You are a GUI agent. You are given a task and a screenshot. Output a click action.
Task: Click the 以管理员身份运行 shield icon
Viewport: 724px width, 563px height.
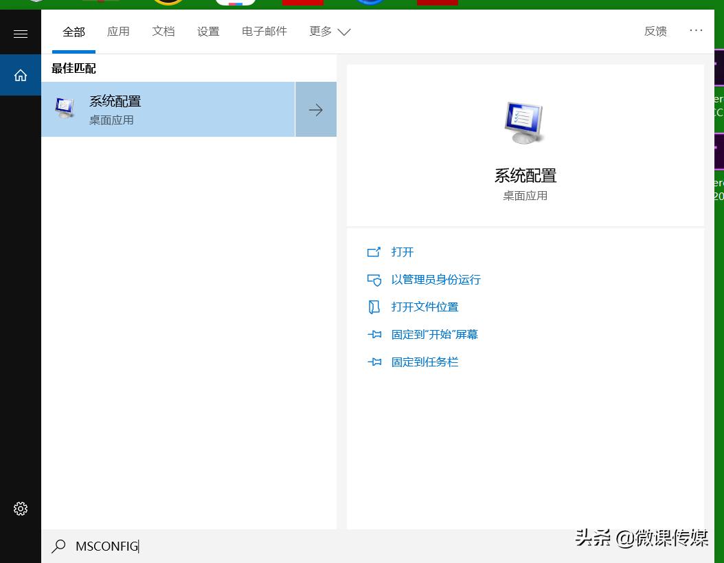coord(374,280)
